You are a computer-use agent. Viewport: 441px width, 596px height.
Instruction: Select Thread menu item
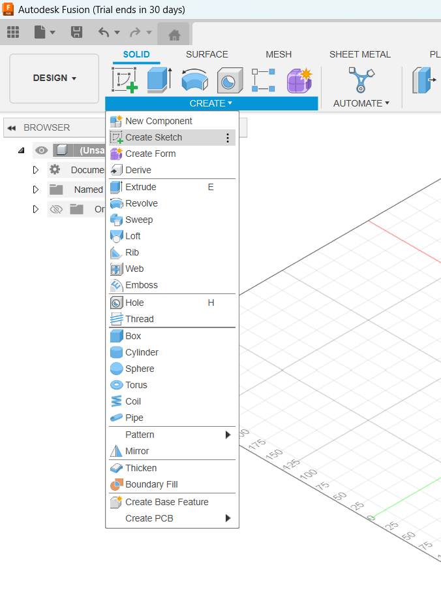tap(172, 319)
